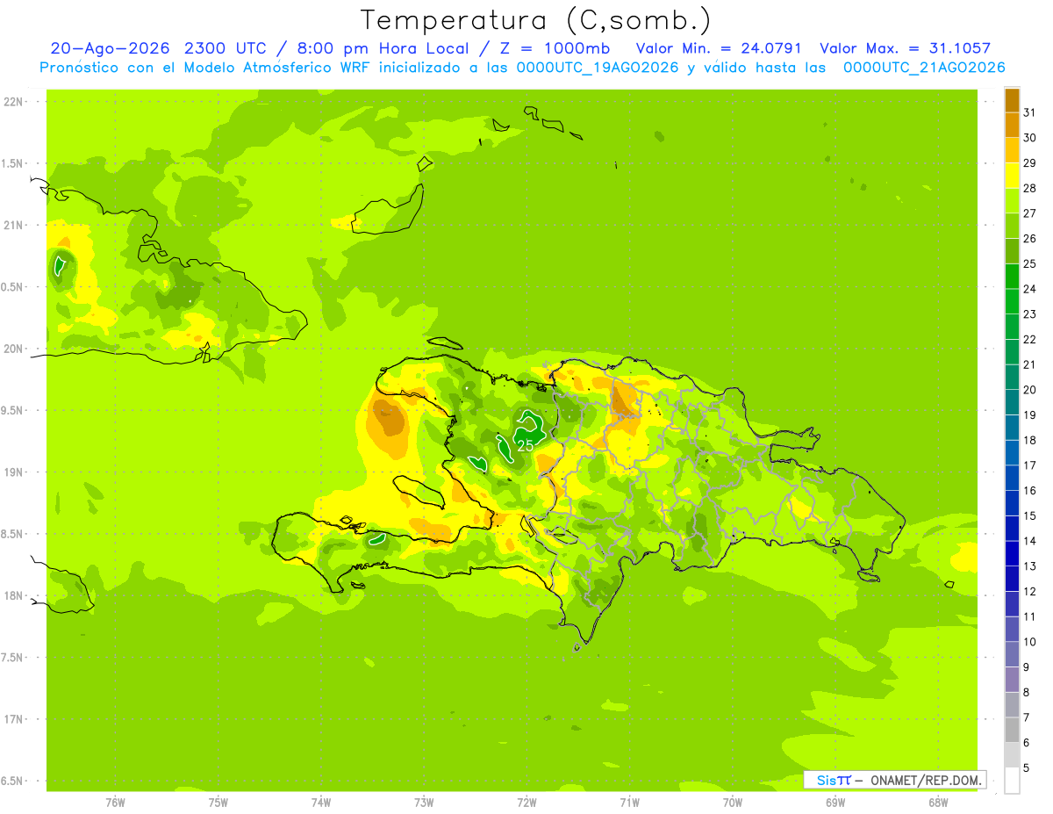Screen dimensions: 1053x814
Task: Select gray legend swatch between 6 and 7
Action: 1012,730
